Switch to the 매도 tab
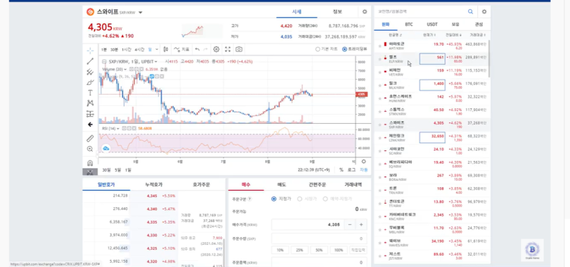 (x=281, y=184)
